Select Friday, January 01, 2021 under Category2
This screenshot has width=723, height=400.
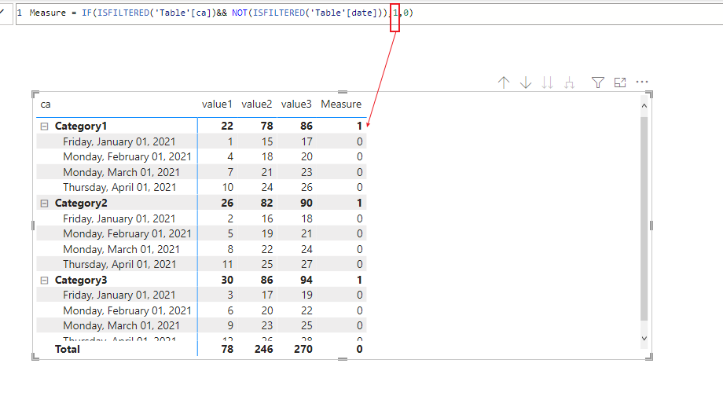click(119, 218)
